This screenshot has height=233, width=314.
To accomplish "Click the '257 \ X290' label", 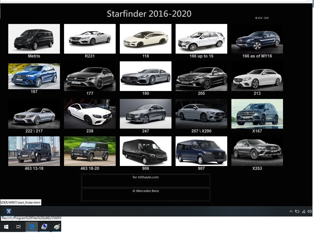I will pos(201,131).
